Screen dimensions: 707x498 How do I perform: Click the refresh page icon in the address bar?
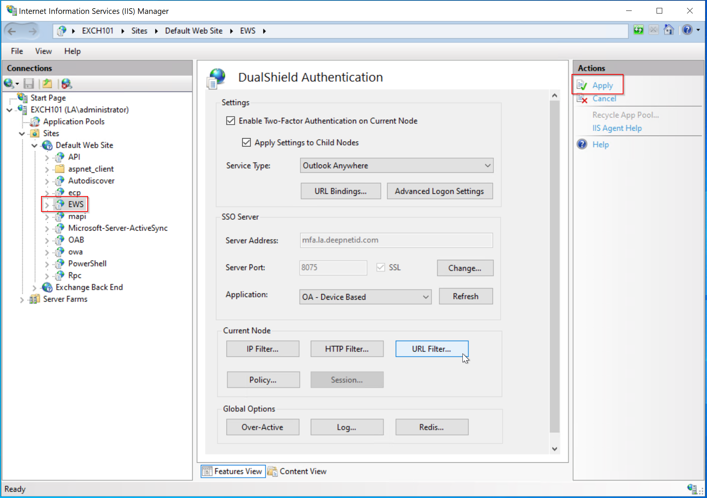638,30
